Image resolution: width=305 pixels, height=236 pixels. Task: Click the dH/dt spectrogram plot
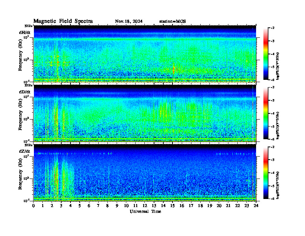[x=145, y=54]
